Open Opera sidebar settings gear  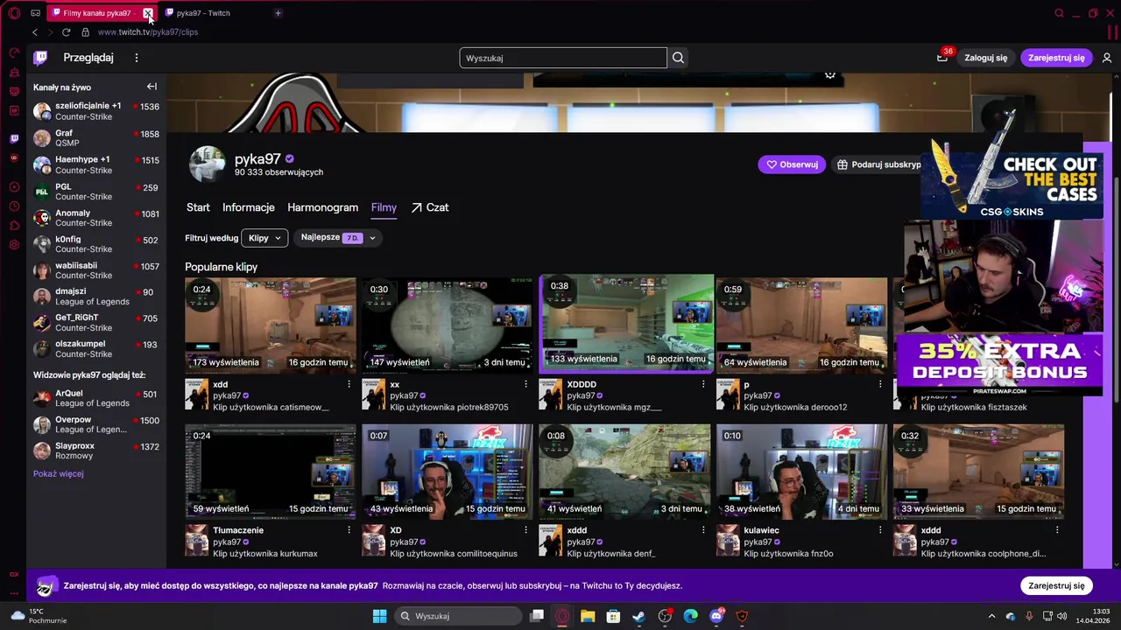(14, 245)
